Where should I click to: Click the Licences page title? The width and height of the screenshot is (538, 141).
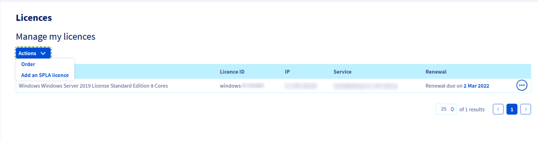(34, 18)
